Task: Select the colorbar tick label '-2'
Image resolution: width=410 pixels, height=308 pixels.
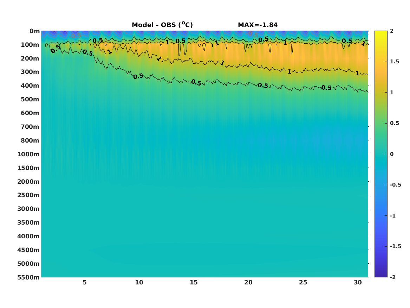Action: pos(393,277)
